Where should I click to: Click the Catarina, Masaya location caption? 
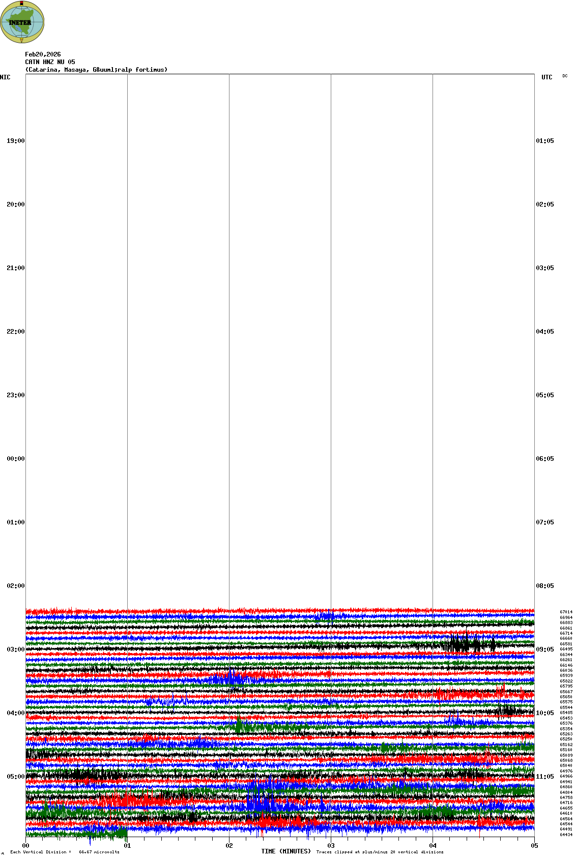96,70
